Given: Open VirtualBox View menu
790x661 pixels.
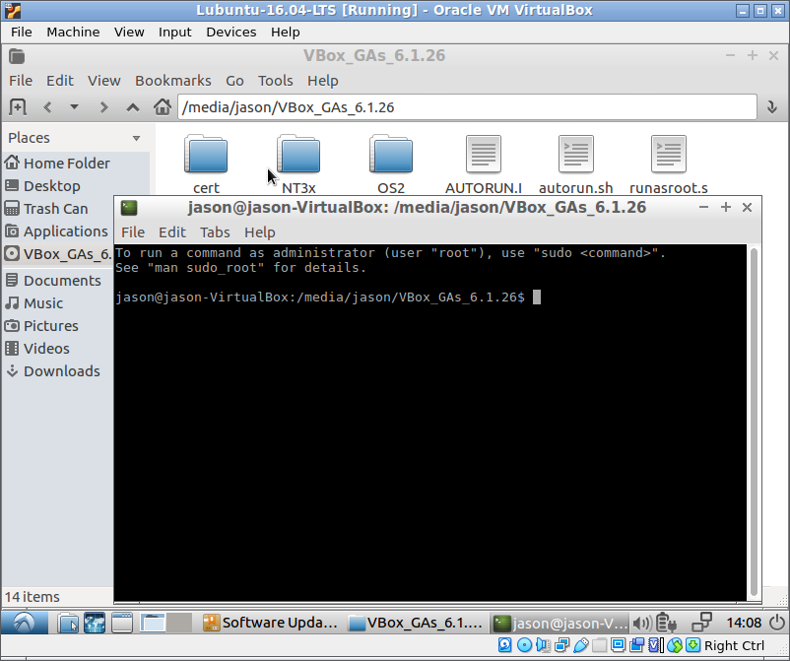Looking at the screenshot, I should 129,33.
